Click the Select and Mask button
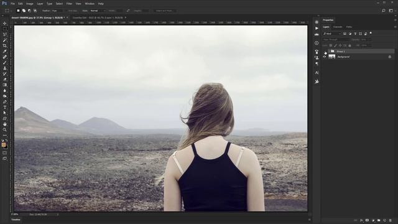The image size is (398, 224). [165, 11]
